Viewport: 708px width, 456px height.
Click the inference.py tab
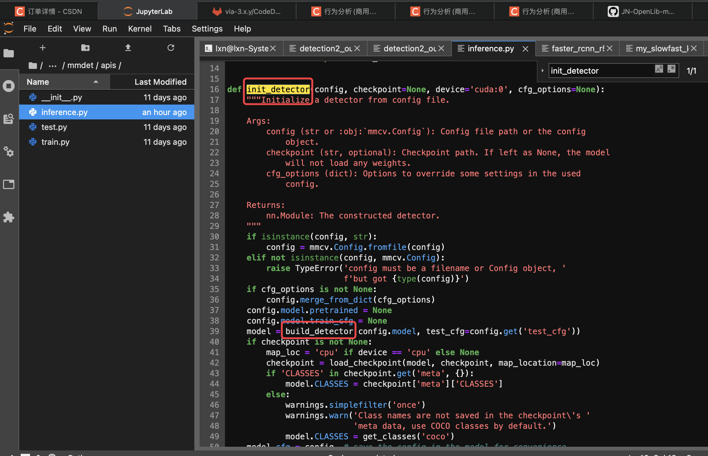490,48
